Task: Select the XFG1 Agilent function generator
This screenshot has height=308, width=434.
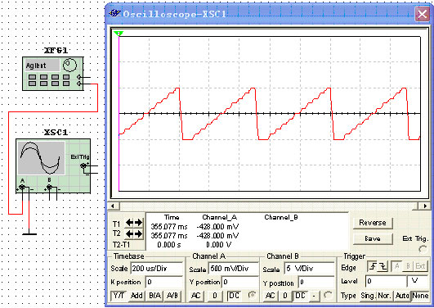Action: click(x=52, y=74)
